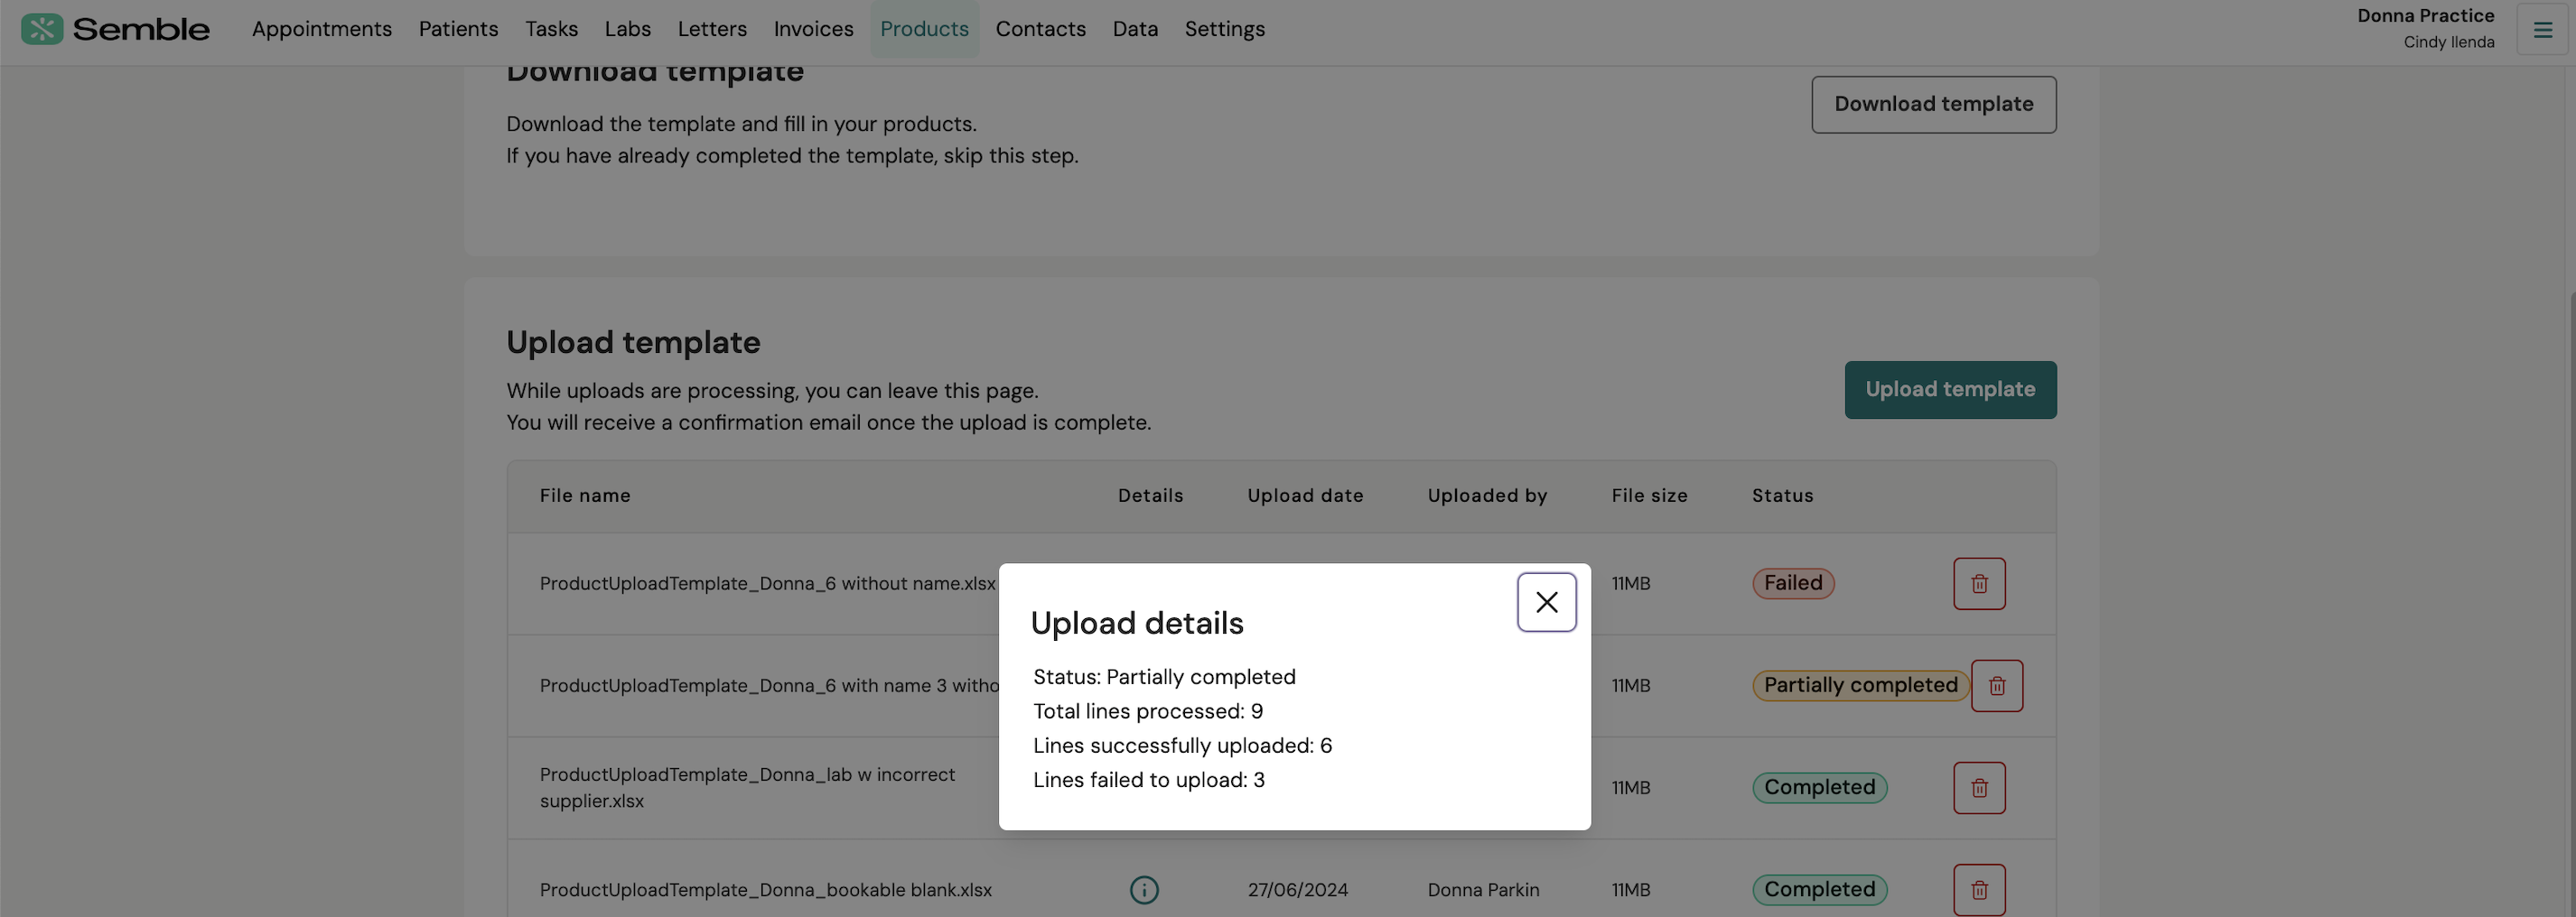The image size is (2576, 917).
Task: Delete the Partially completed upload row
Action: 1996,685
